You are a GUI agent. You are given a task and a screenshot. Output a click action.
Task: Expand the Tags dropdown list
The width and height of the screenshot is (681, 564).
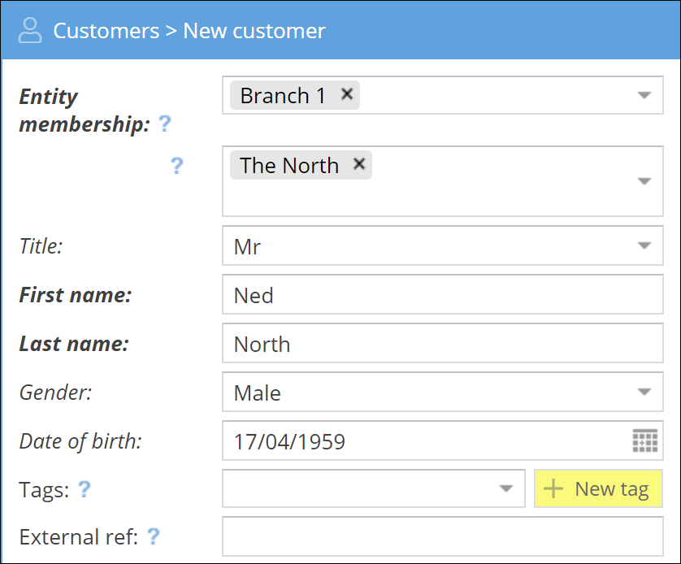[x=506, y=489]
